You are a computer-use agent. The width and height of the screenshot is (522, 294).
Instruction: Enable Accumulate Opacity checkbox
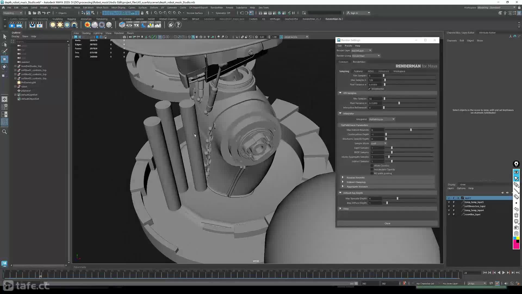372,170
